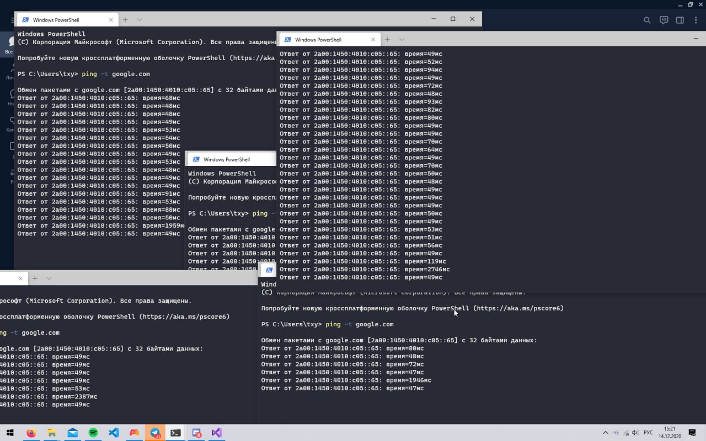Click the 'Обмен пакетами с google.com' line in bottom-right window
The height and width of the screenshot is (441, 706).
pos(399,340)
